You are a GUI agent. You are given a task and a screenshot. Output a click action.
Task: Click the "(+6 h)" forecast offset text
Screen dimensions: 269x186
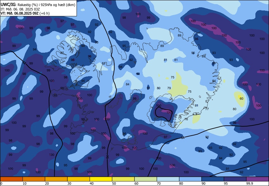click(x=44, y=13)
